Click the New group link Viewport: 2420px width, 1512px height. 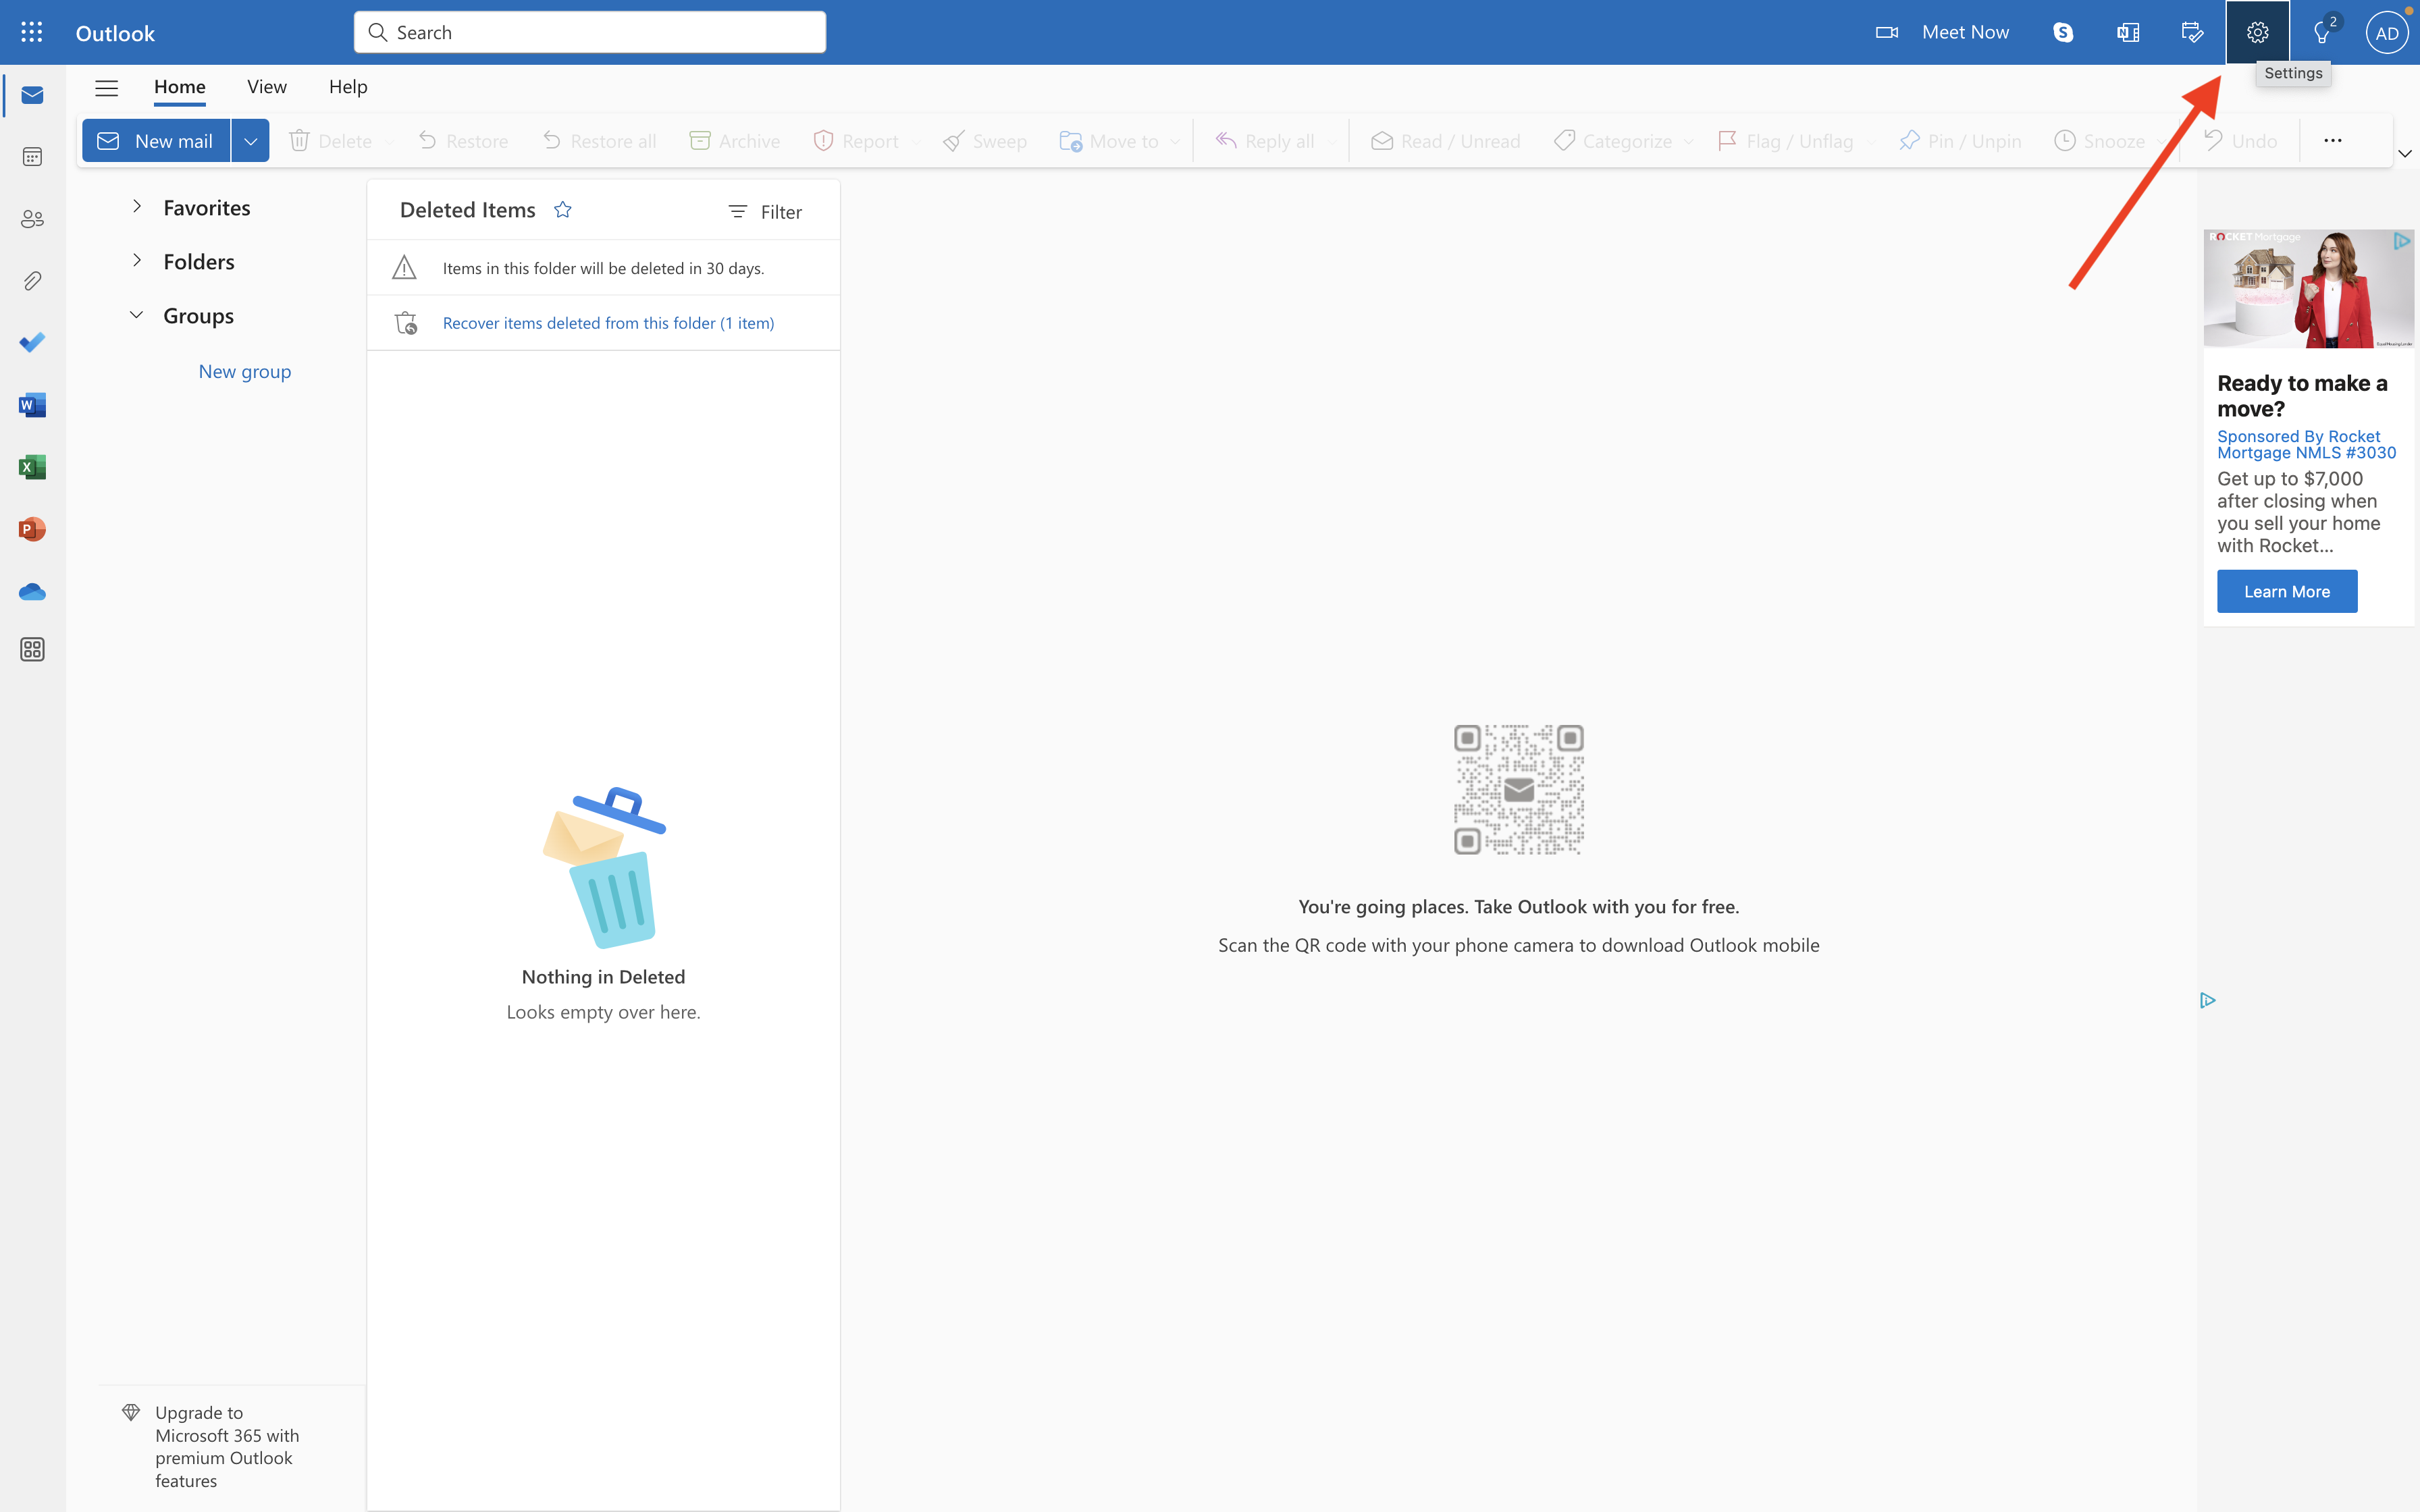click(245, 371)
